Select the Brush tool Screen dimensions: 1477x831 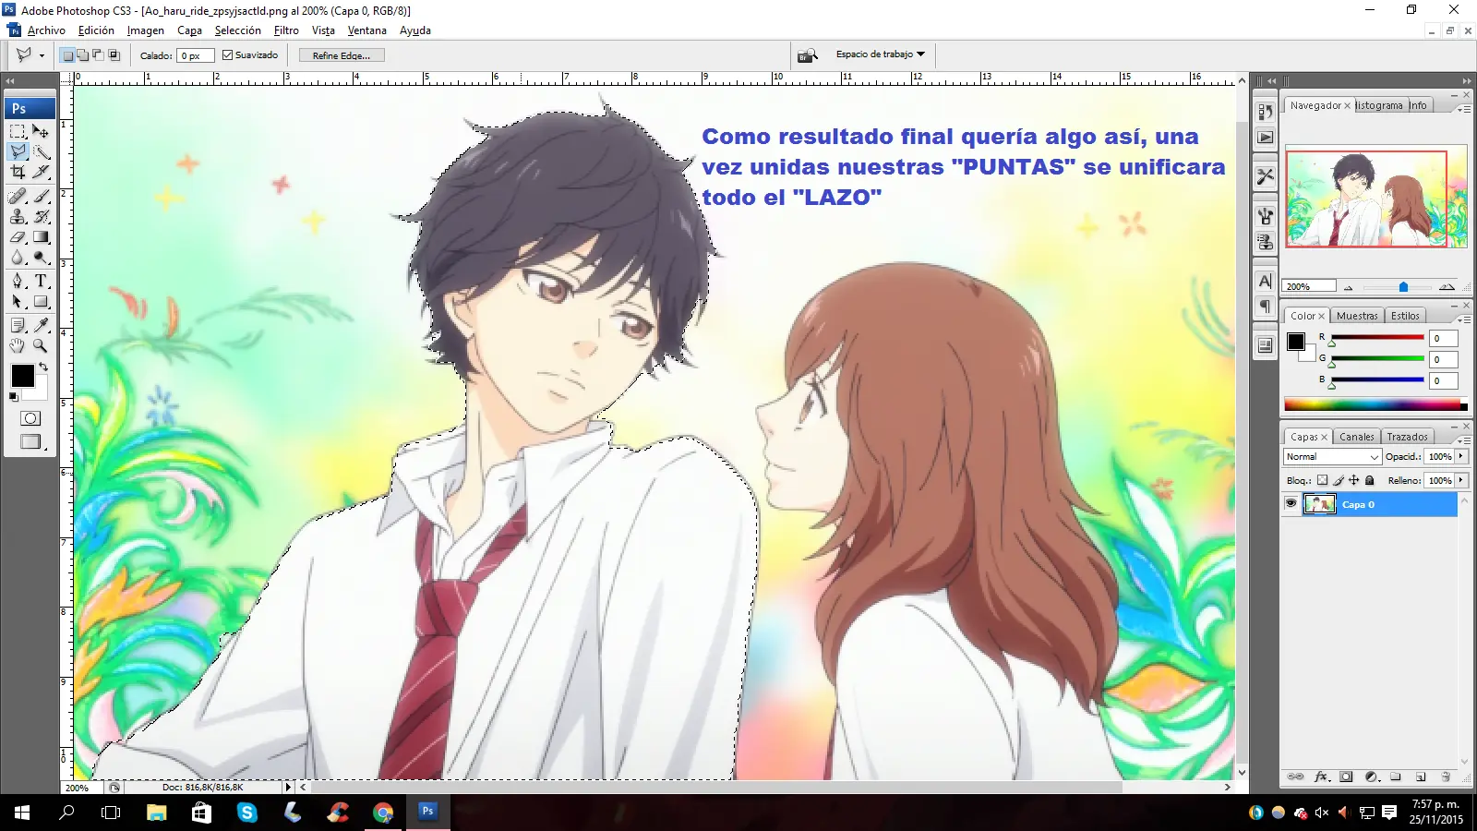coord(41,196)
